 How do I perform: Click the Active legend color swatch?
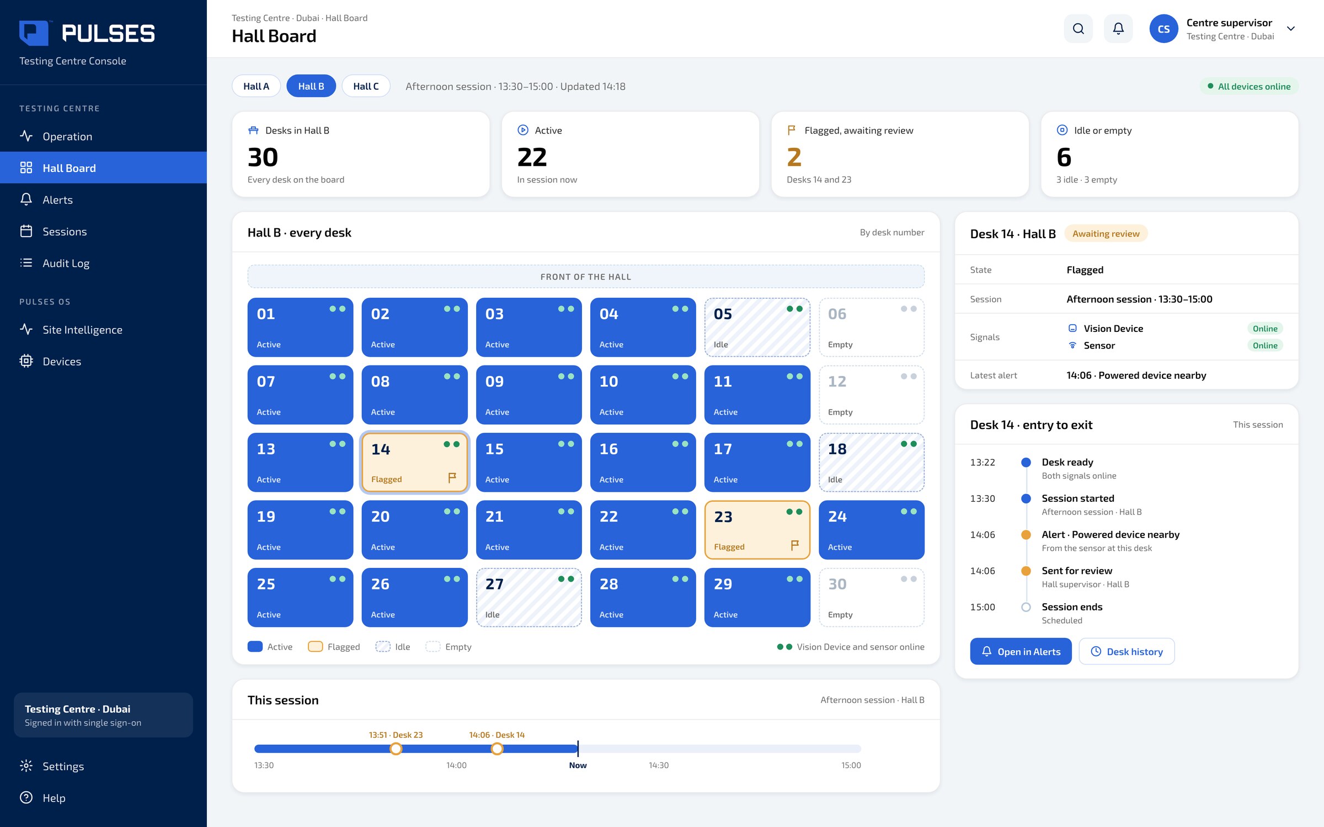pyautogui.click(x=255, y=647)
